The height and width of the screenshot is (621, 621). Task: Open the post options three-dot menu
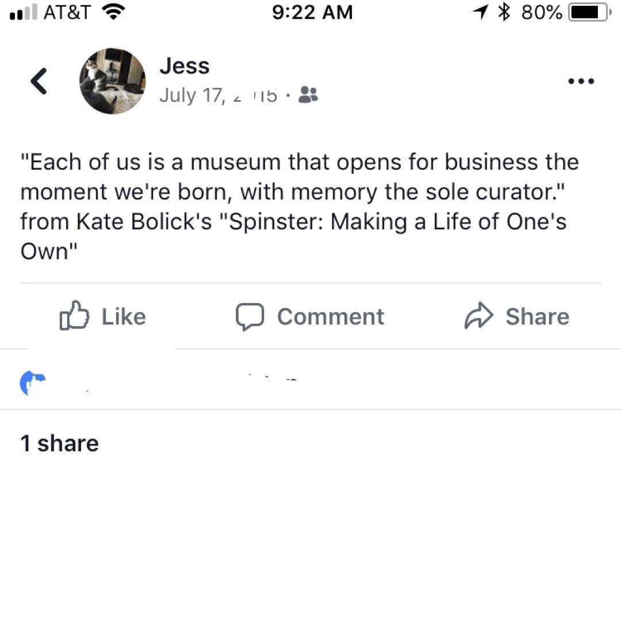pyautogui.click(x=581, y=81)
